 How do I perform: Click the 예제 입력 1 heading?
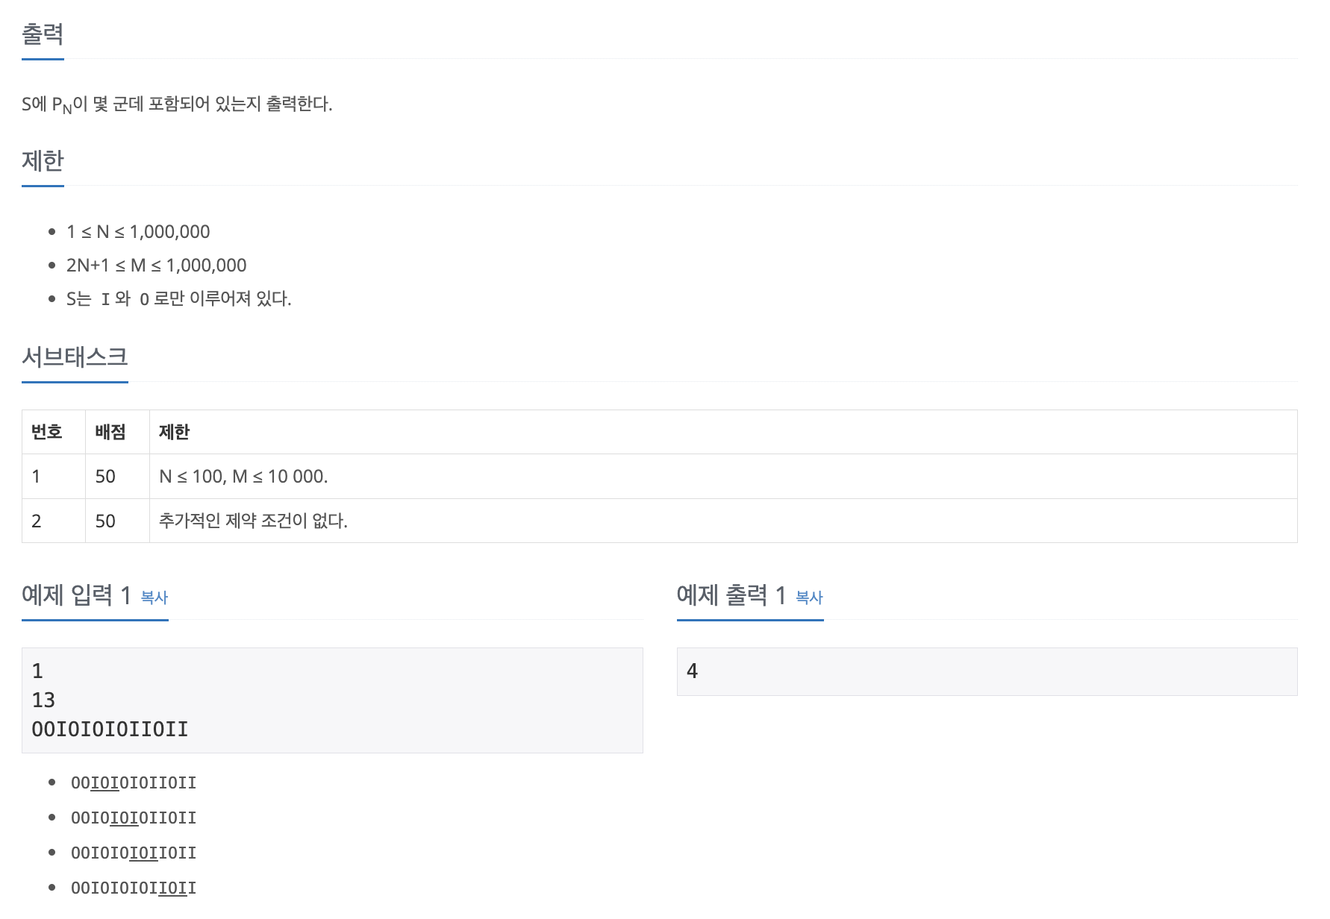(x=77, y=595)
